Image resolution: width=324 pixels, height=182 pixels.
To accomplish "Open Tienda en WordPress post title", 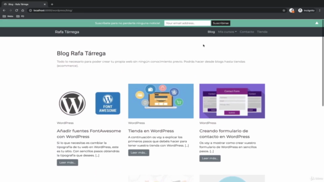I will (x=151, y=131).
